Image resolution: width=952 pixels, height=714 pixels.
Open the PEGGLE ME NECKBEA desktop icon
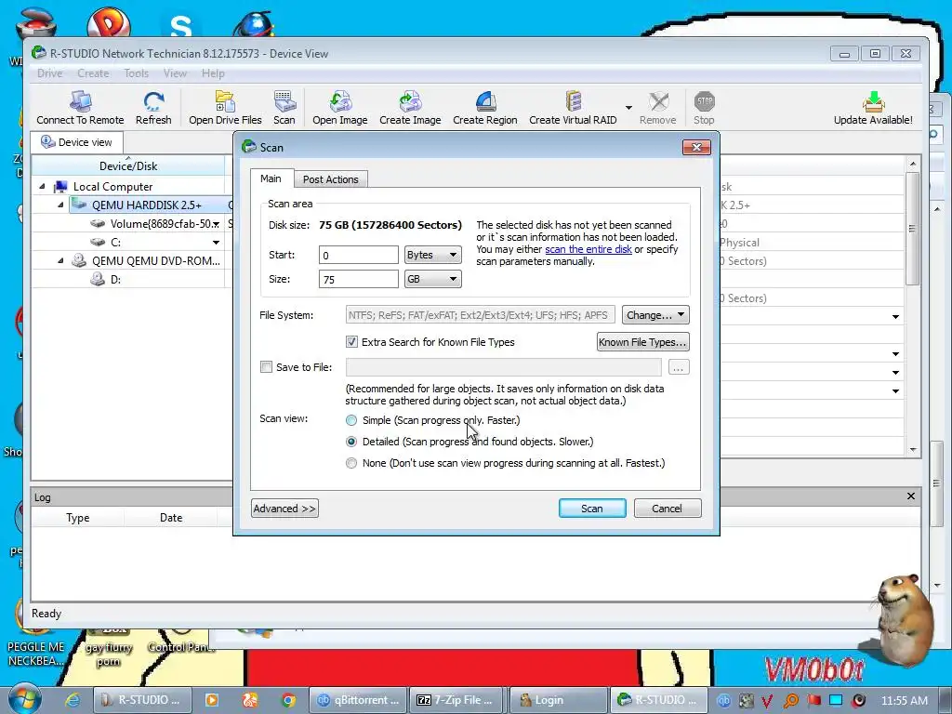(35, 638)
